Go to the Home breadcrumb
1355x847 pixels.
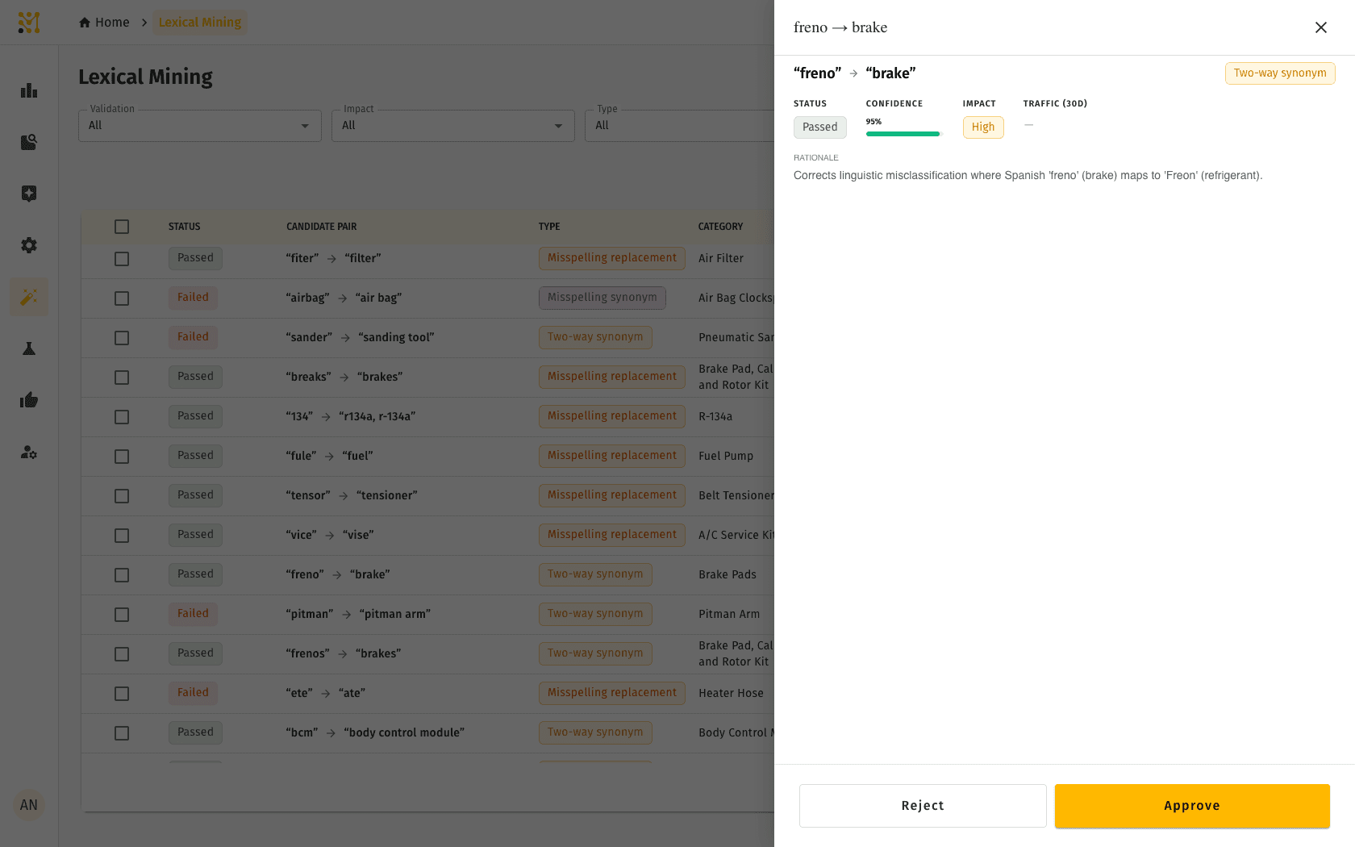[104, 23]
